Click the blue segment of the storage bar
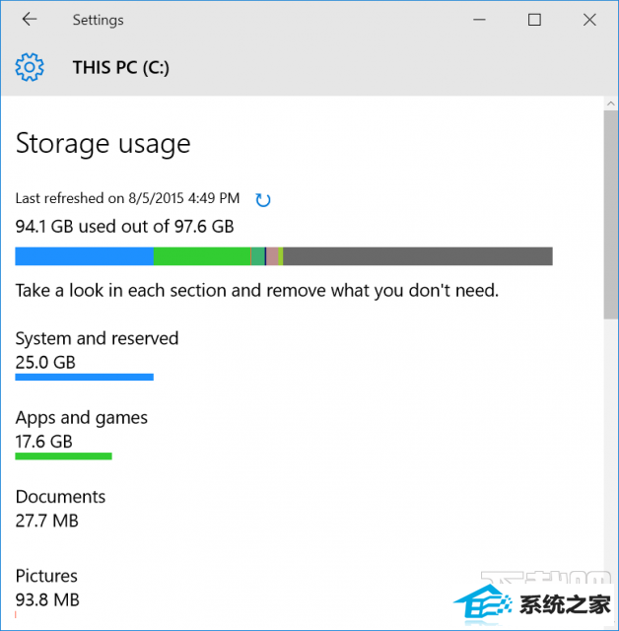The image size is (619, 631). [x=84, y=256]
